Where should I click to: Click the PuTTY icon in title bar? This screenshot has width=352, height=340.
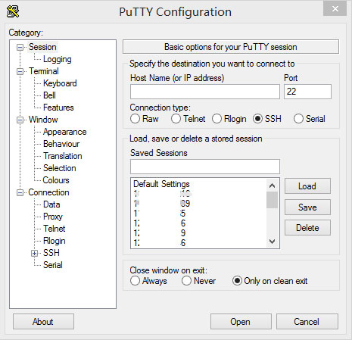tap(13, 11)
